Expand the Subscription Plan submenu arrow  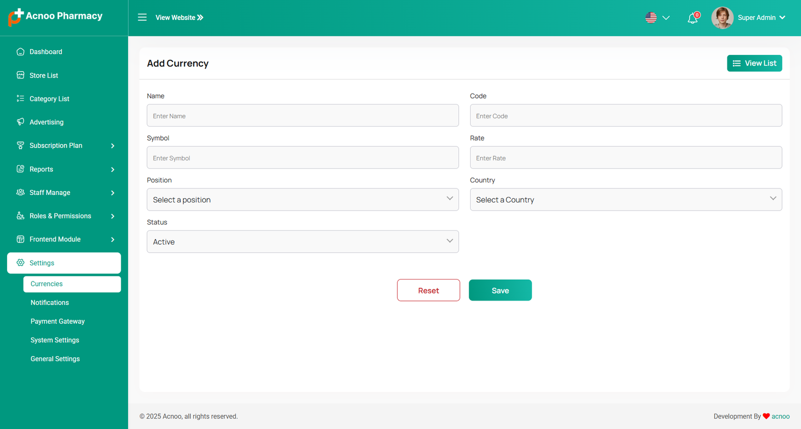click(x=113, y=146)
